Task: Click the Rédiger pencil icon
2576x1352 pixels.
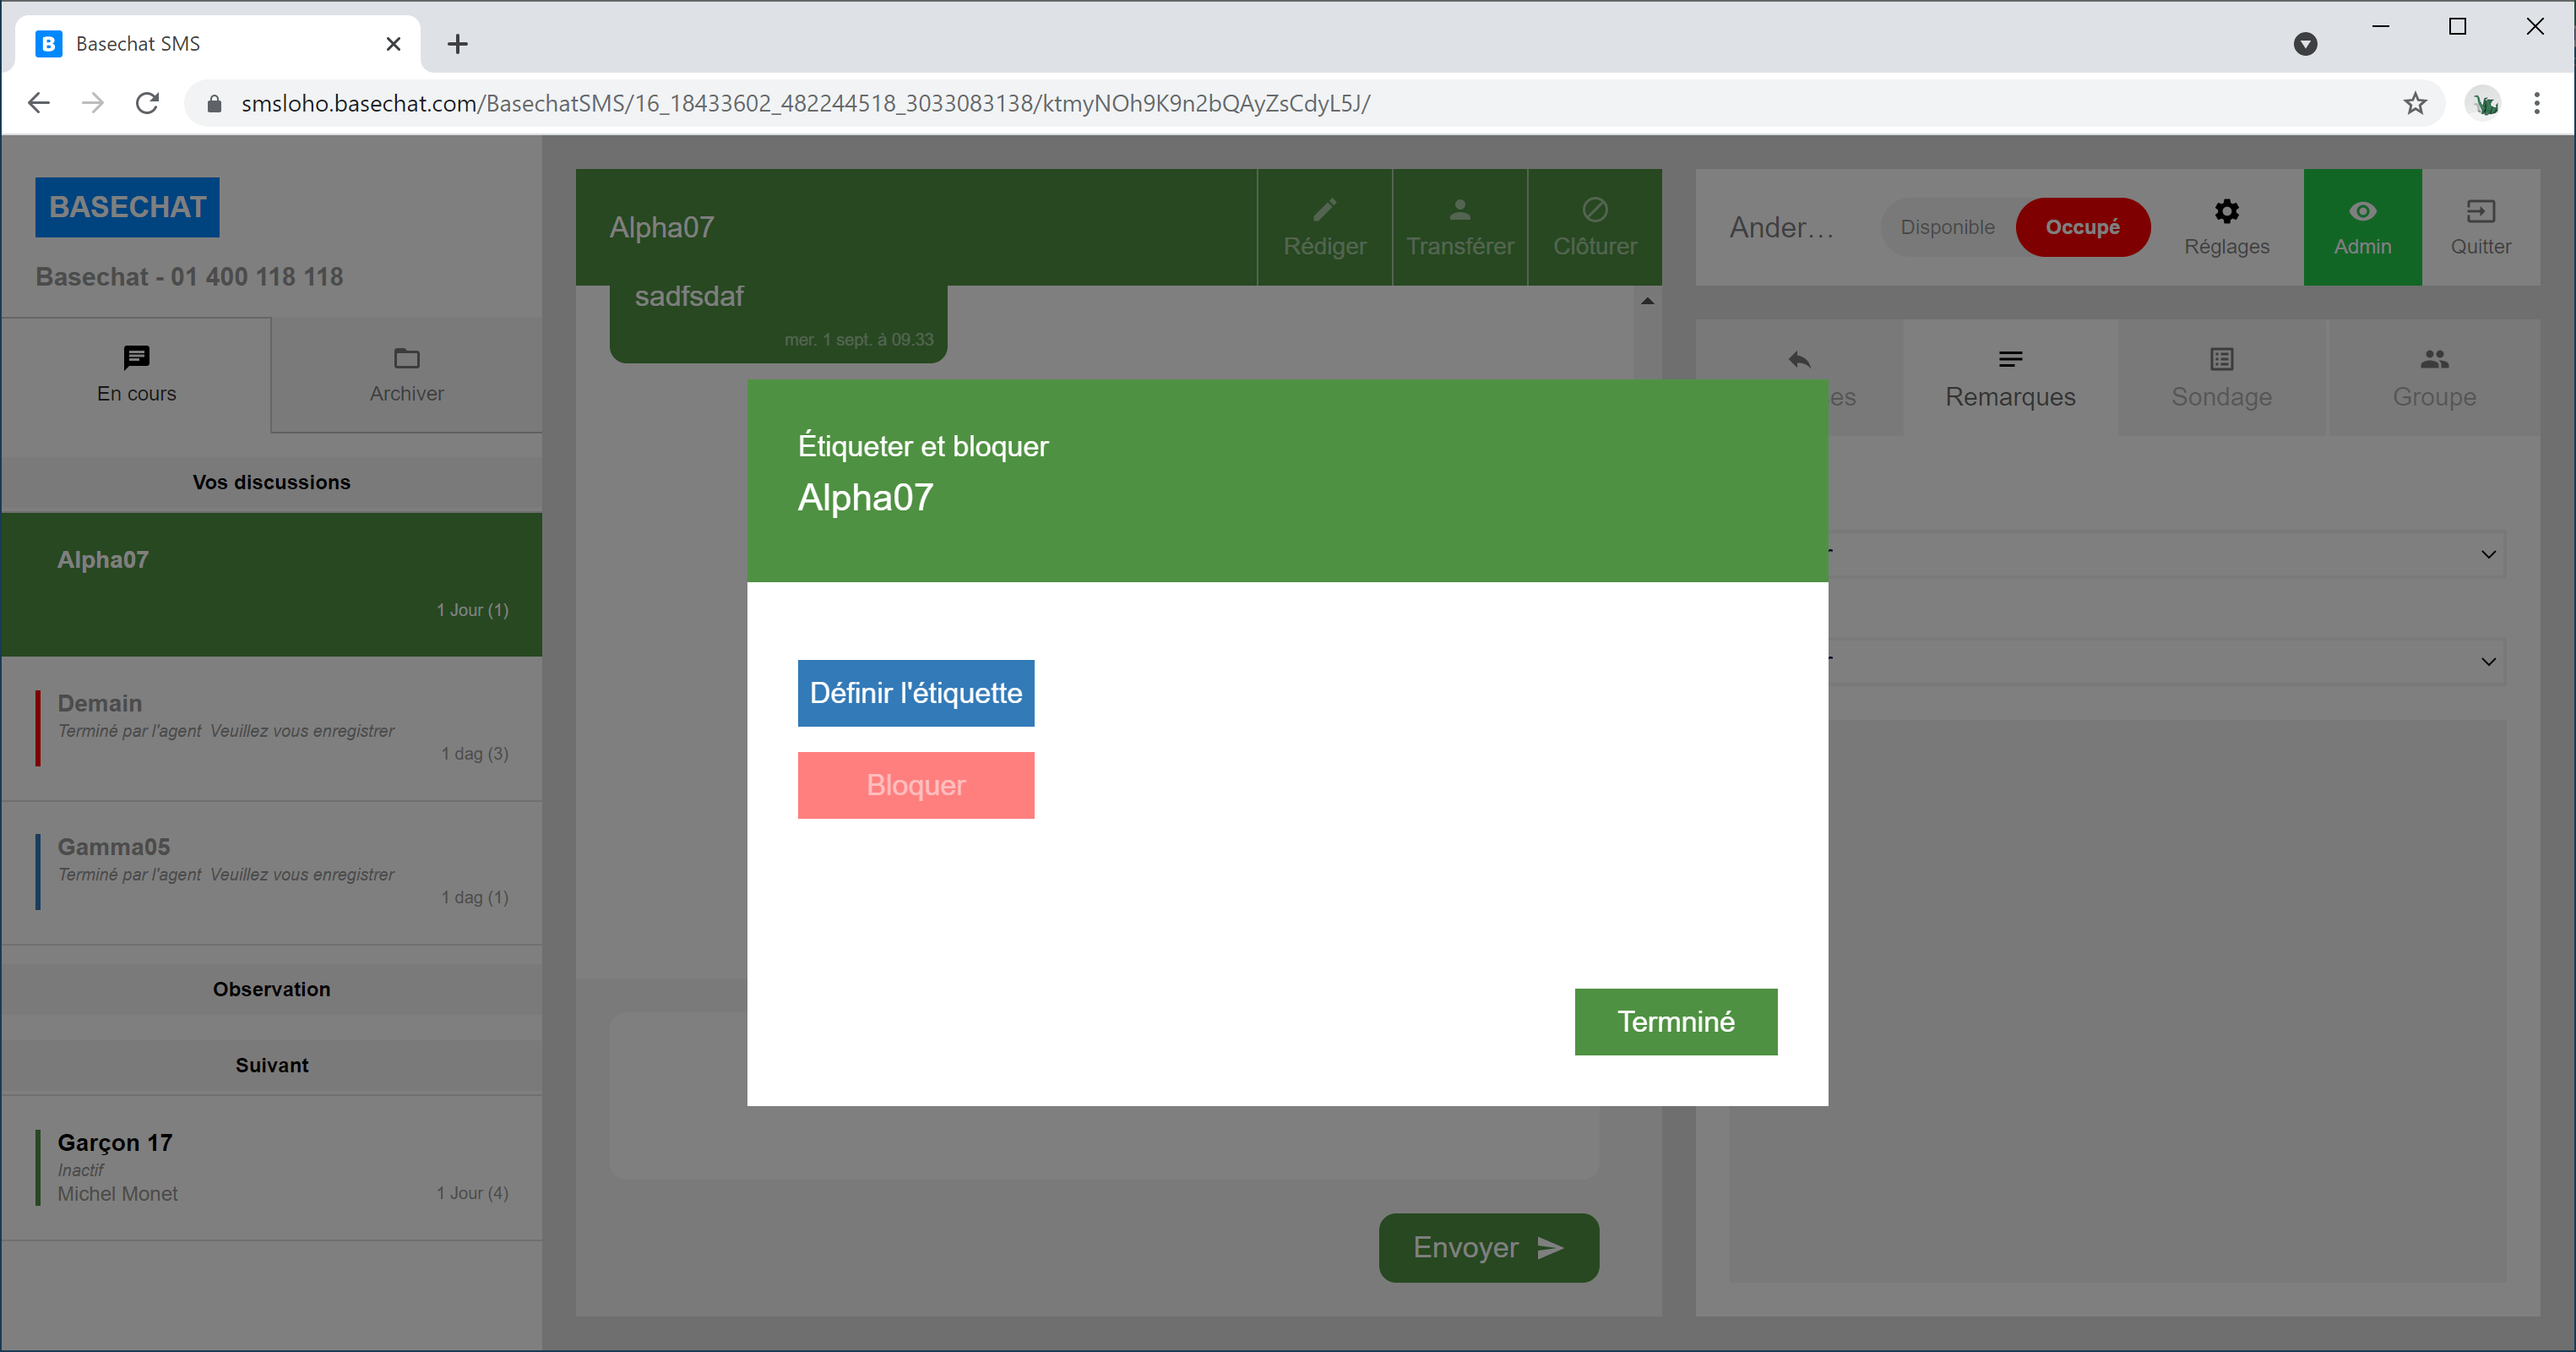Action: click(x=1324, y=210)
